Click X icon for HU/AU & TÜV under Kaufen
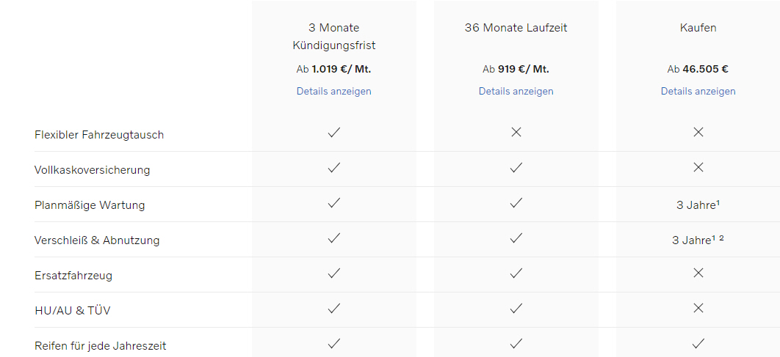The height and width of the screenshot is (357, 780). tap(698, 309)
